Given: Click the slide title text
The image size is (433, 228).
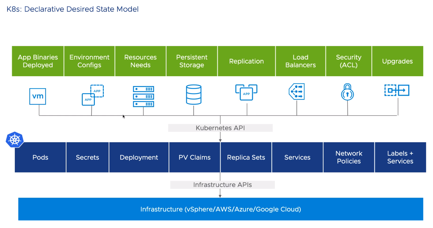Looking at the screenshot, I should coord(73,9).
